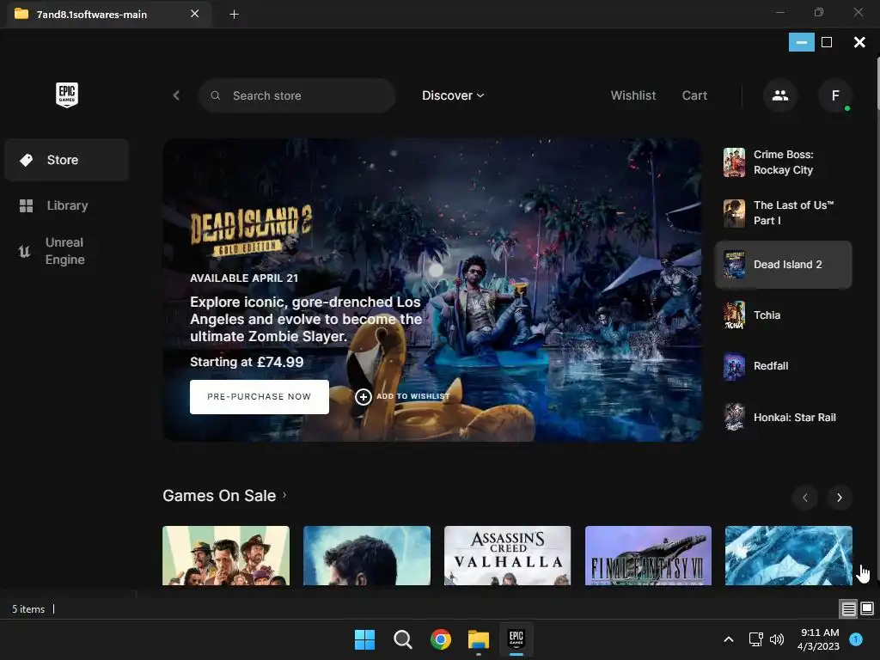Select The Last of Us Part I entry
Screen dimensions: 880x660
(784, 213)
